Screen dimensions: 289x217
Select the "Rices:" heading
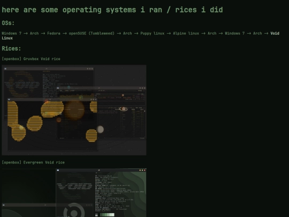(x=11, y=49)
